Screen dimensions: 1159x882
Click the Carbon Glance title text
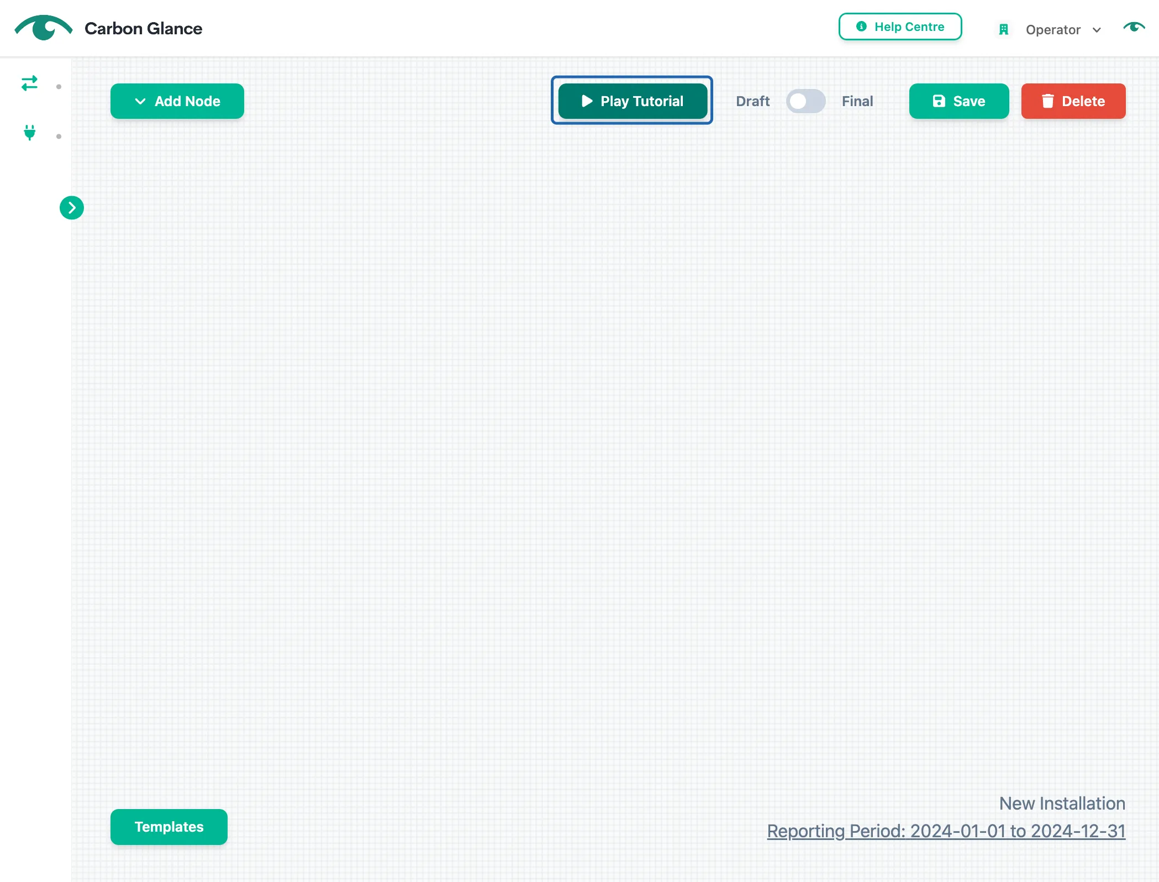(x=143, y=28)
